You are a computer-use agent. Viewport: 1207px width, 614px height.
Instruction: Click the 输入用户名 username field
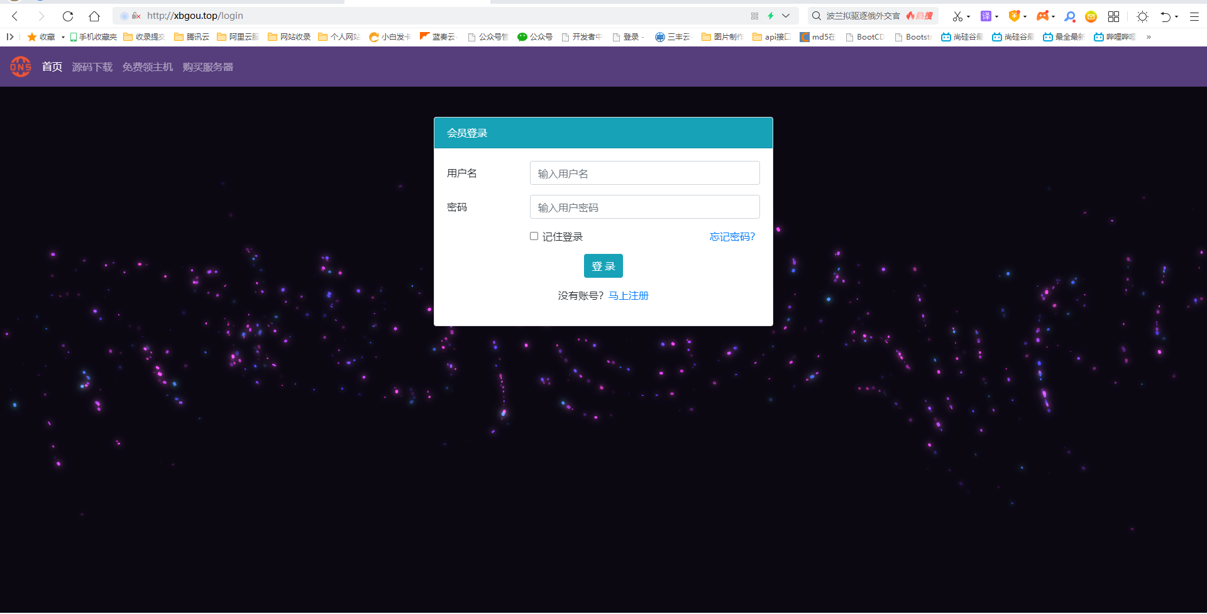[644, 173]
